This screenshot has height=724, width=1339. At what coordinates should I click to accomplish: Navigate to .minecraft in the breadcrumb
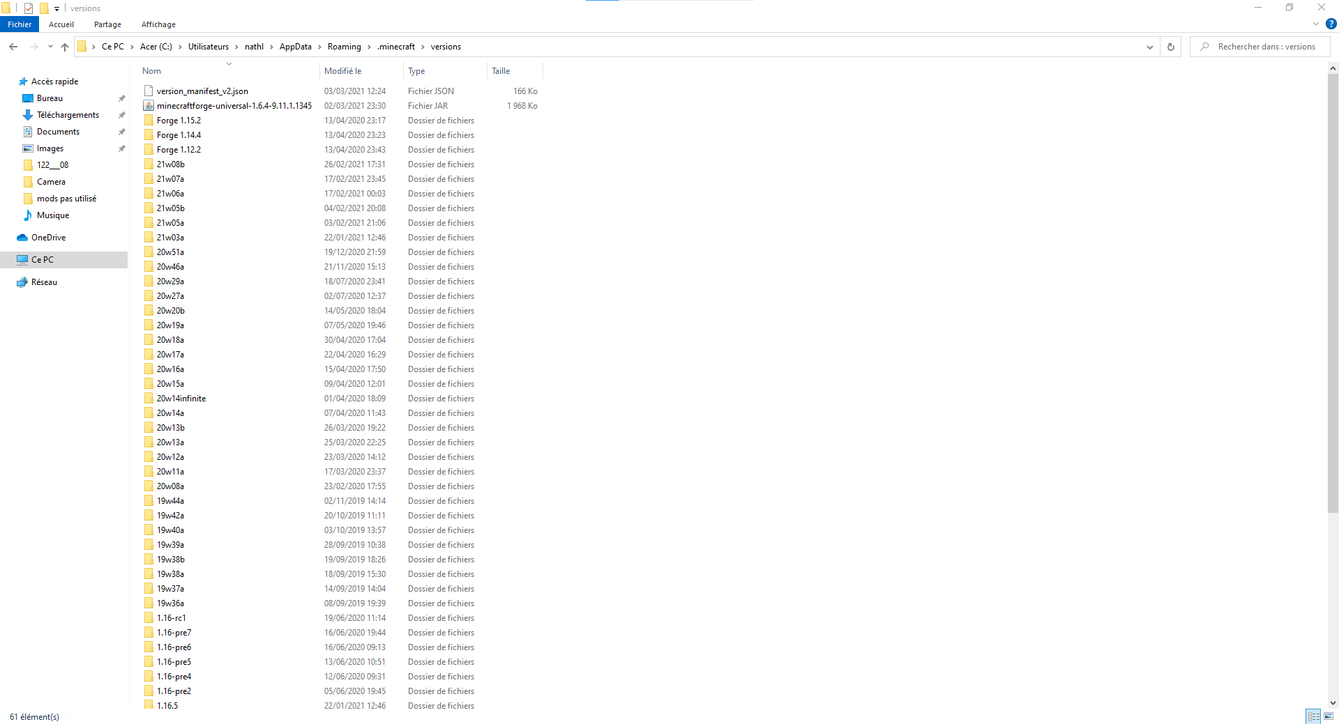396,47
